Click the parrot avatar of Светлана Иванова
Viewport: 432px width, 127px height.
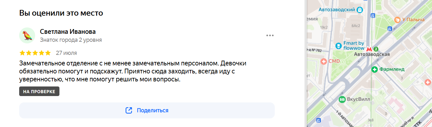pyautogui.click(x=27, y=35)
